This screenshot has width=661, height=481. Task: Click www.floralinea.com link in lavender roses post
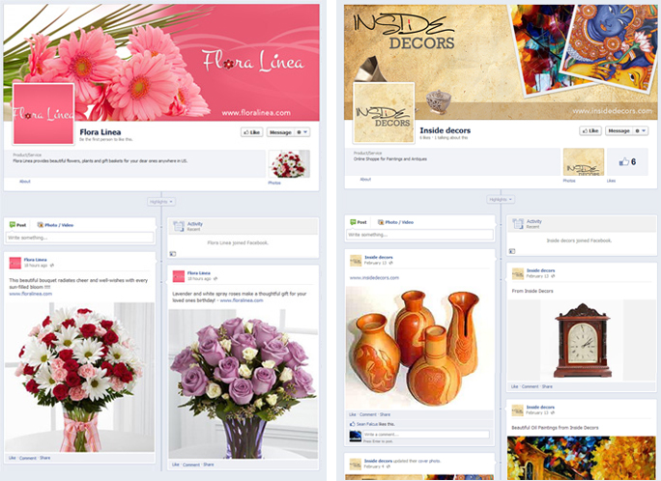(x=242, y=300)
